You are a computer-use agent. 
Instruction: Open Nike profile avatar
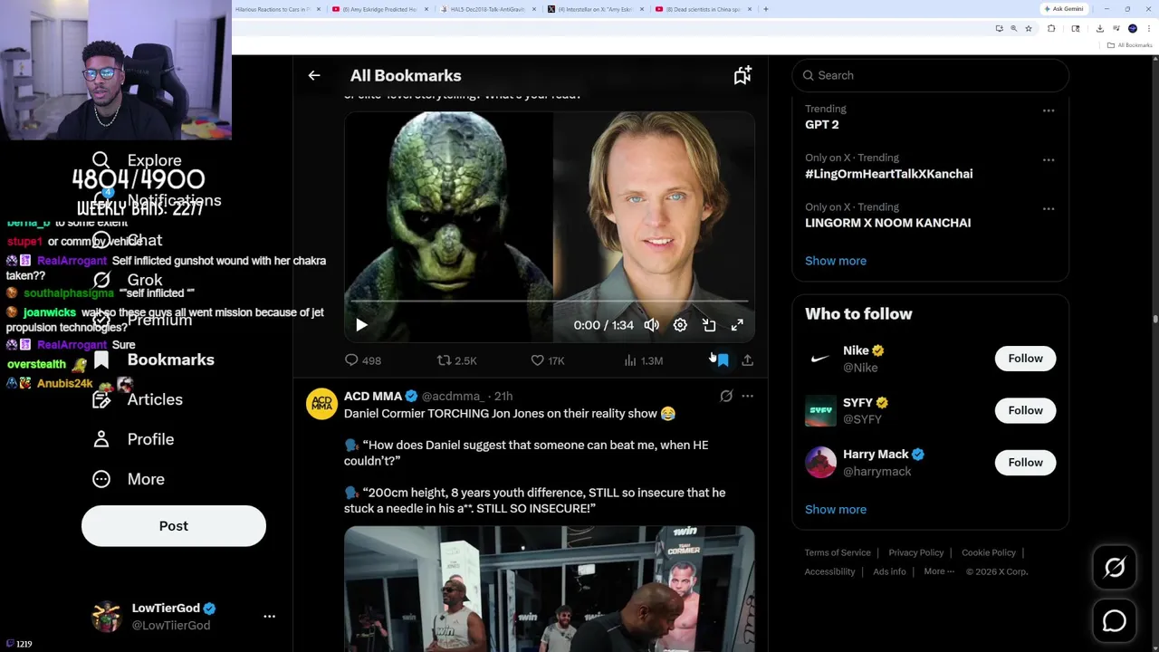point(820,359)
